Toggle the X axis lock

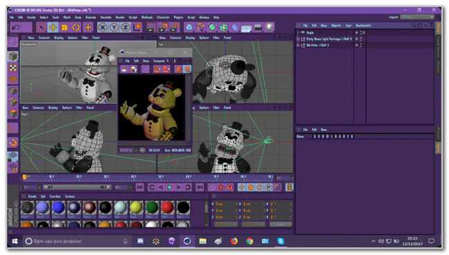pyautogui.click(x=102, y=28)
